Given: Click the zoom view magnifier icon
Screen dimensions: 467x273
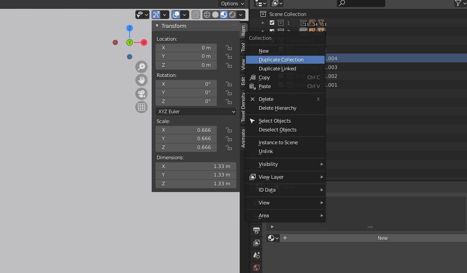Looking at the screenshot, I should [142, 66].
